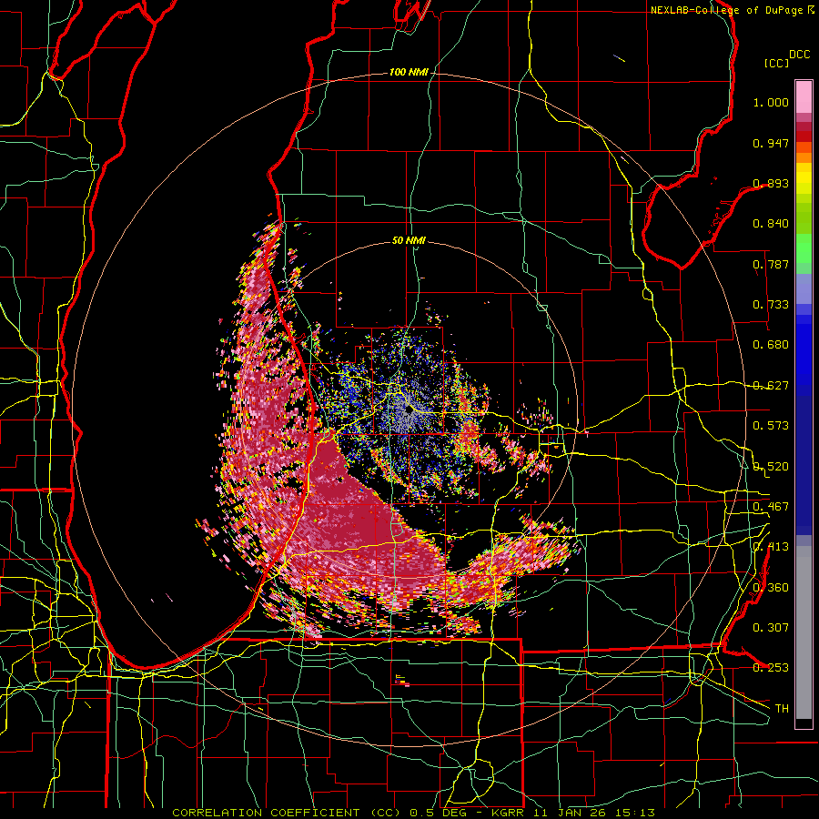Click the black radar site marker at center
The height and width of the screenshot is (819, 819).
coord(409,410)
